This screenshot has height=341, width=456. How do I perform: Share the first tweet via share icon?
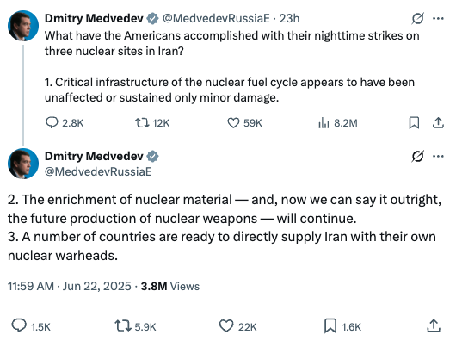(438, 123)
